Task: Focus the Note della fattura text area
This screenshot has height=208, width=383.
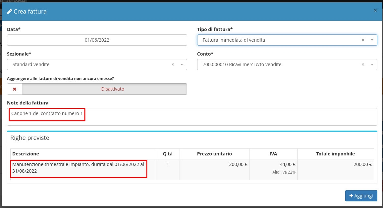Action: click(x=192, y=117)
